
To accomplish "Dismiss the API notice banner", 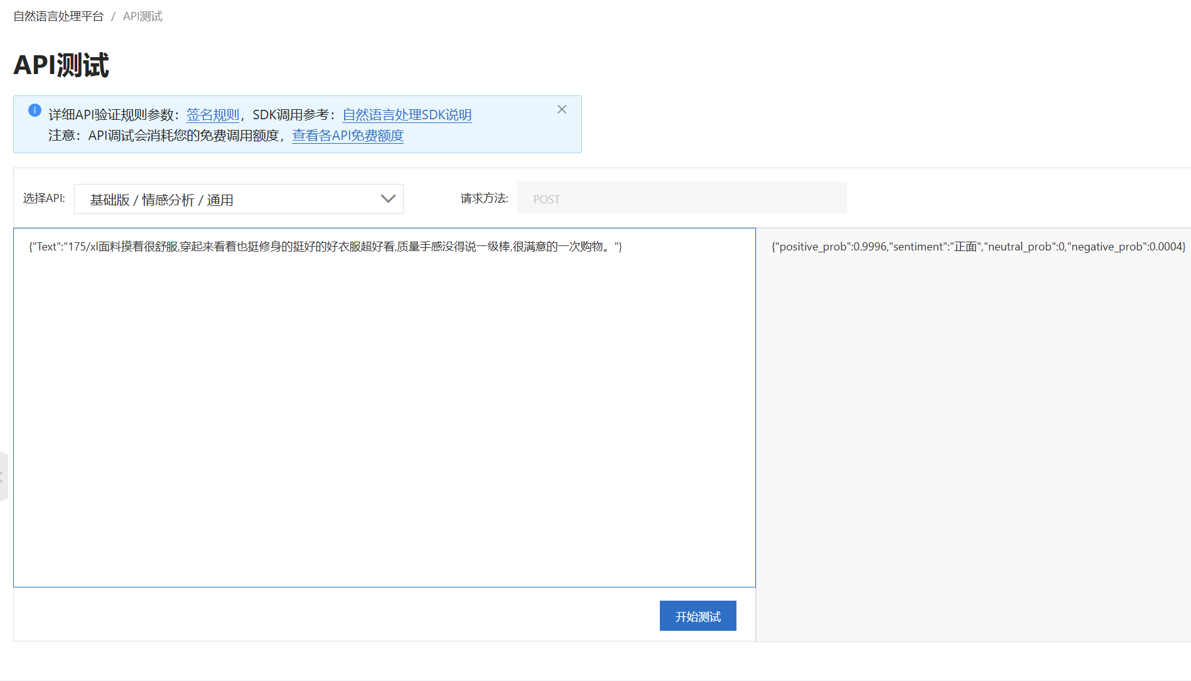I will pos(561,109).
